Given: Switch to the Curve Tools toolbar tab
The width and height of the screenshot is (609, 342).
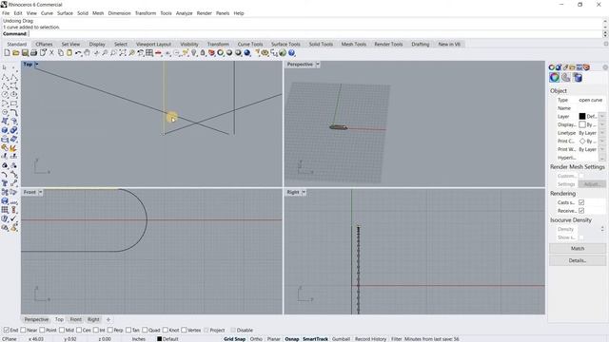Looking at the screenshot, I should coord(250,45).
